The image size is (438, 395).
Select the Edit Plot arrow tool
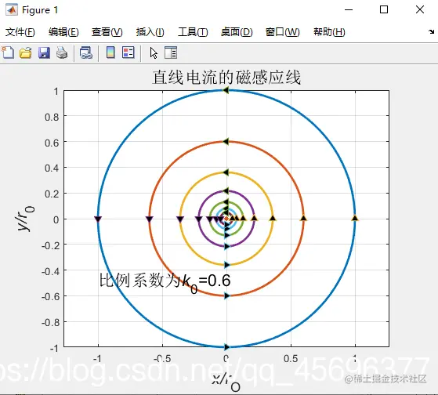[154, 53]
